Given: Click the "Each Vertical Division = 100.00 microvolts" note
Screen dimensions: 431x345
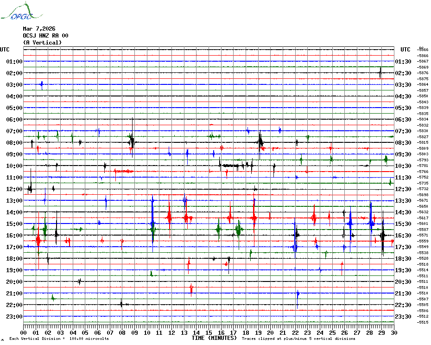Looking at the screenshot, I should [x=59, y=339].
